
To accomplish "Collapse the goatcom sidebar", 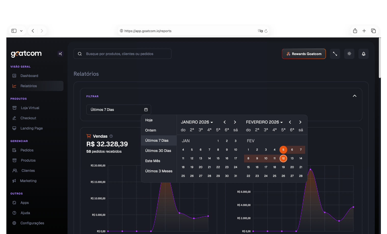I will (60, 54).
